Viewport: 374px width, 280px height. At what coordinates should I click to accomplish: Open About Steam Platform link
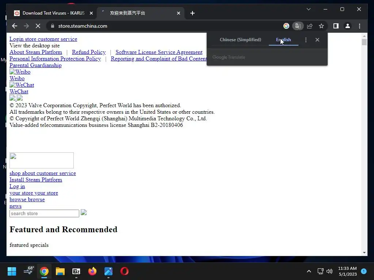(x=36, y=52)
